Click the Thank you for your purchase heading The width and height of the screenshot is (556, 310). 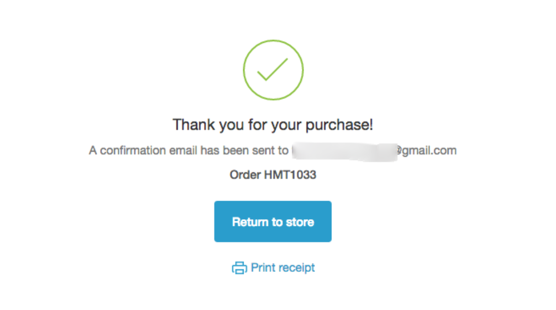coord(273,125)
